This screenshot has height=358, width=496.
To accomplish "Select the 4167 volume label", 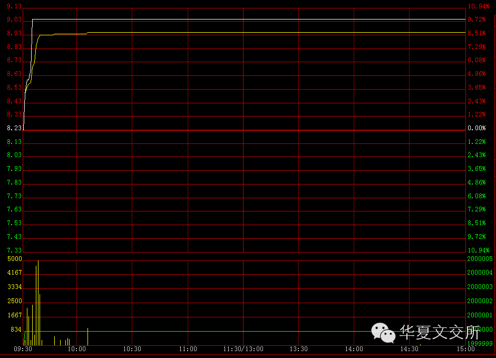I will pyautogui.click(x=15, y=273).
